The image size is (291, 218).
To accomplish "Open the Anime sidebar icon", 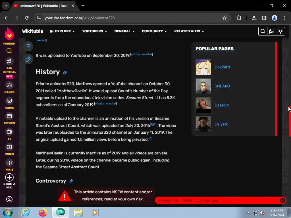I will tap(9, 101).
